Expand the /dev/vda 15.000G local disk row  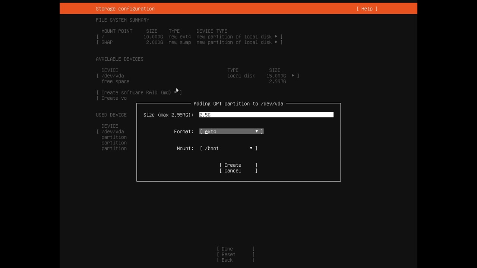198,76
